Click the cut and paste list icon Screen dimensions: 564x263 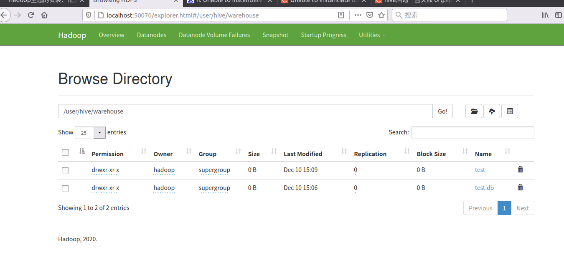point(510,111)
